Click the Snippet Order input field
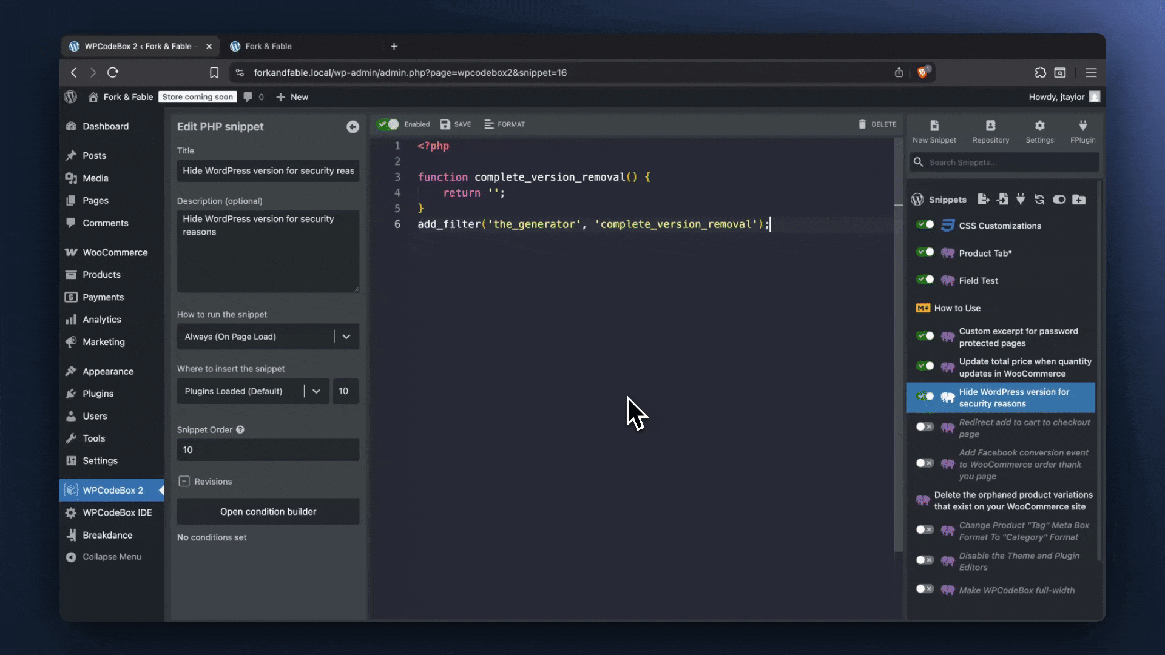 pyautogui.click(x=268, y=450)
